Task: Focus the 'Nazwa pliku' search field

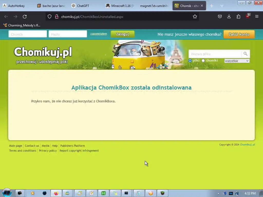Action: tap(215, 54)
